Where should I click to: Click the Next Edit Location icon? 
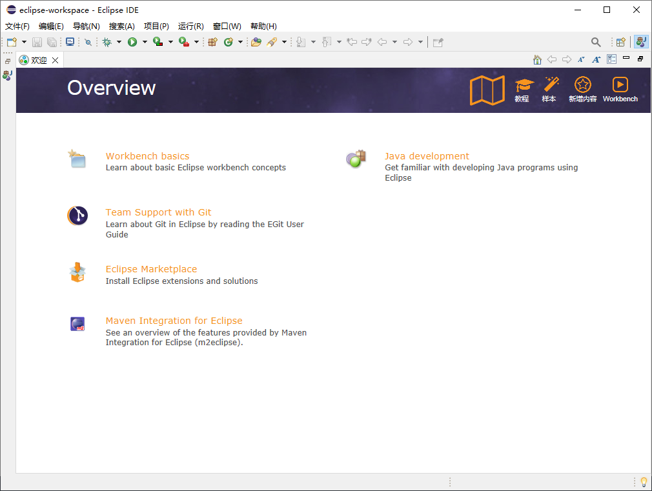click(367, 42)
